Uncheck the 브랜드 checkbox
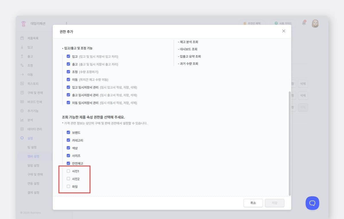The width and height of the screenshot is (344, 219). coord(68,132)
